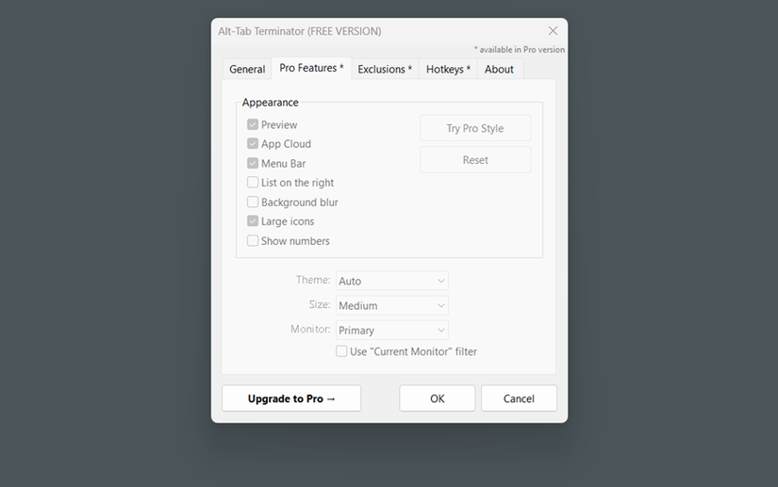The height and width of the screenshot is (487, 778).
Task: Click the Reset button
Action: pyautogui.click(x=475, y=160)
